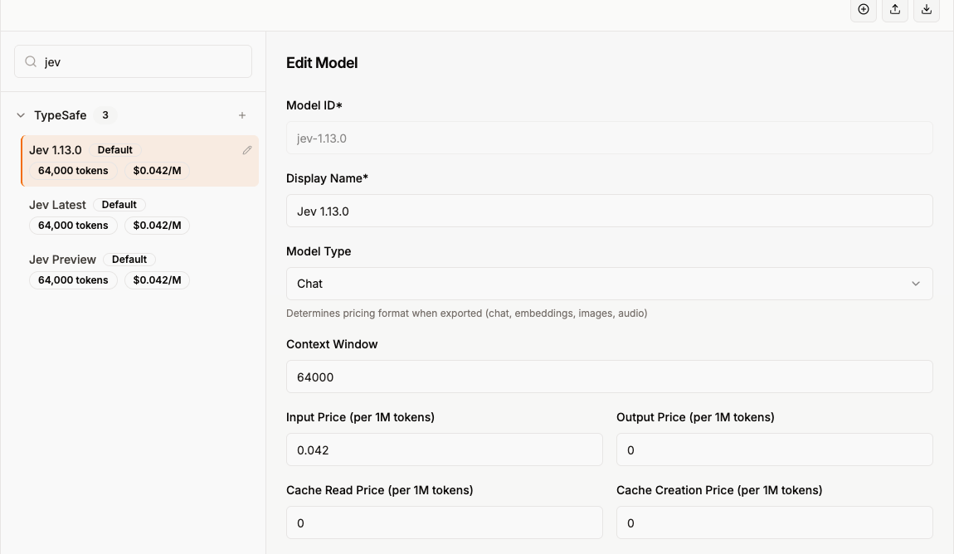The width and height of the screenshot is (954, 554).
Task: Select the Jev 1.13.0 model entry
Action: (140, 161)
